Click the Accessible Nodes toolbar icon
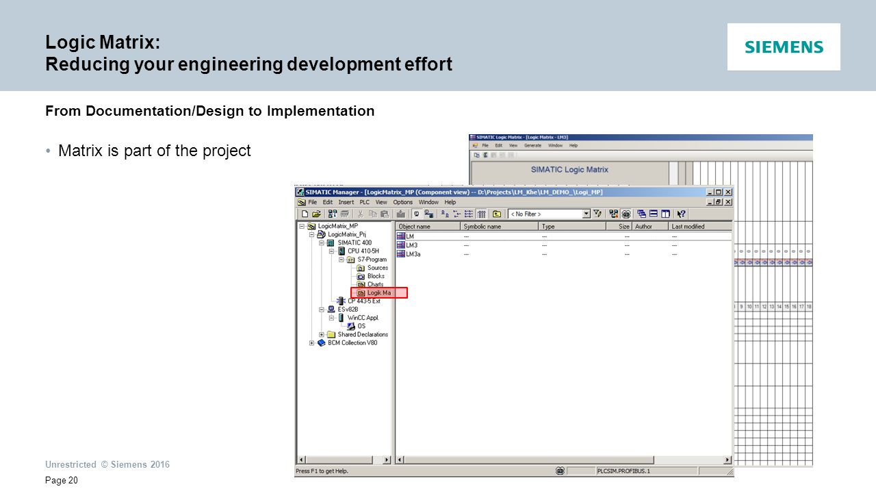 [333, 214]
